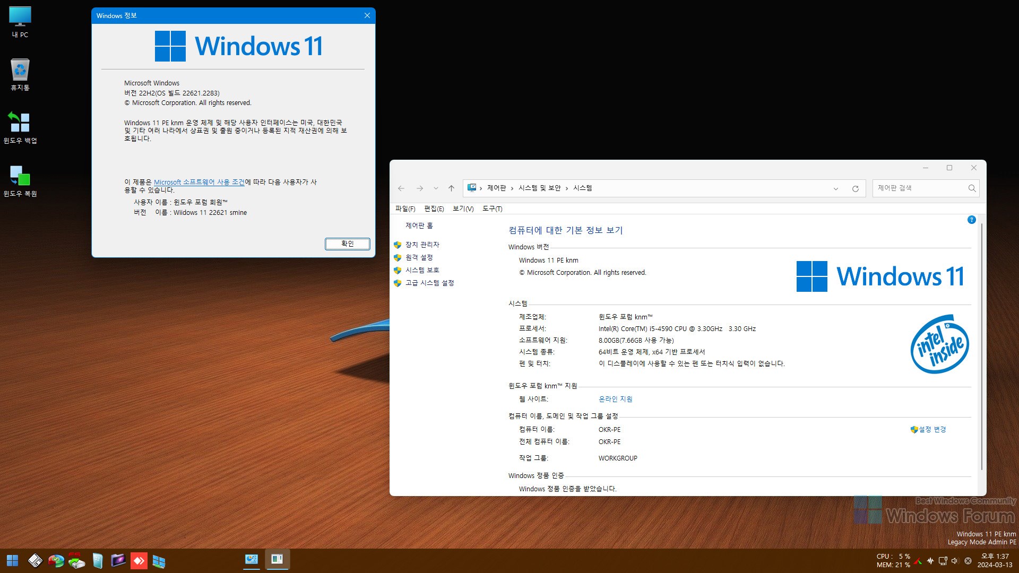Maximize the Control Panel System window

pyautogui.click(x=949, y=168)
